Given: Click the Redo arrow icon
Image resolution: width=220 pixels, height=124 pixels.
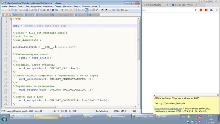Looking at the screenshot, I should tap(48, 10).
